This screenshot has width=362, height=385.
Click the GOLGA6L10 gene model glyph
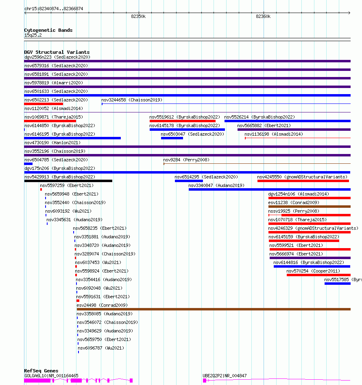click(x=79, y=381)
